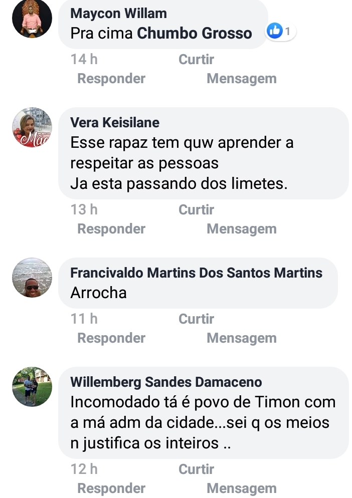The width and height of the screenshot is (352, 498).
Task: Curtir Maycon Willam's comment
Action: [x=196, y=60]
